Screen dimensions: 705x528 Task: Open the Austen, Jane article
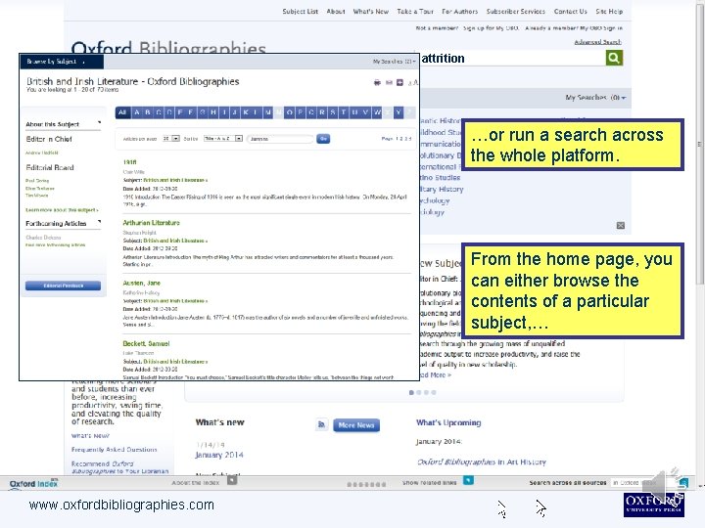point(142,283)
